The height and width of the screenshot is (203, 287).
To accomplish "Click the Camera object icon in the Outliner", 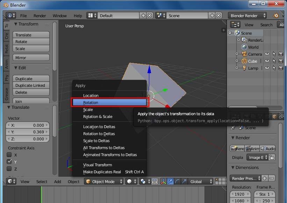I will click(x=244, y=54).
